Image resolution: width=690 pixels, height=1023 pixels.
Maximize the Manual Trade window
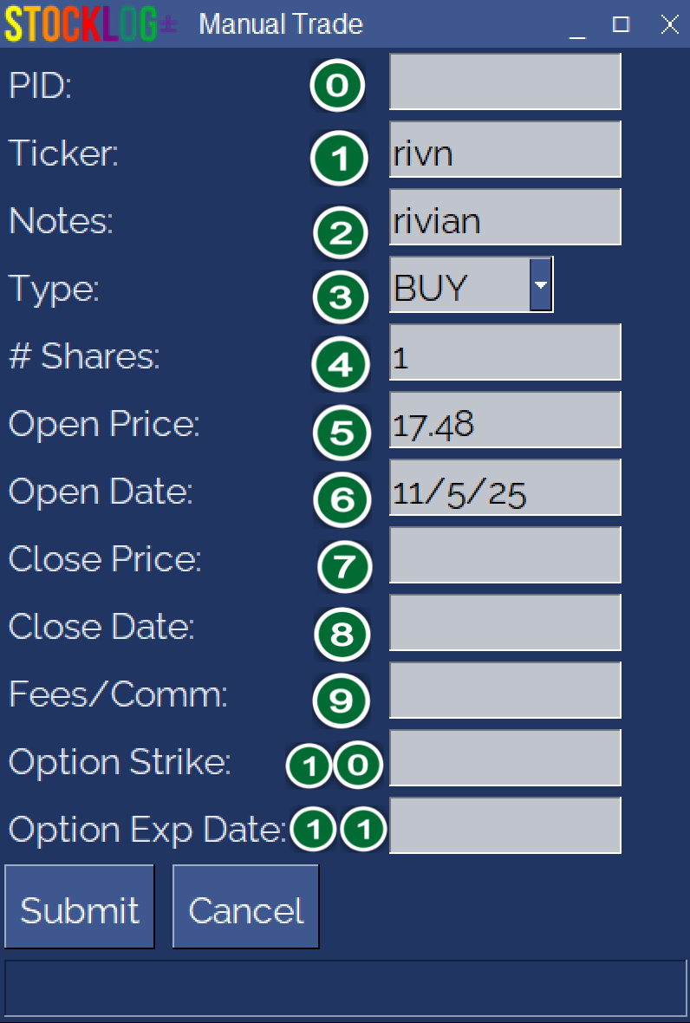[621, 24]
